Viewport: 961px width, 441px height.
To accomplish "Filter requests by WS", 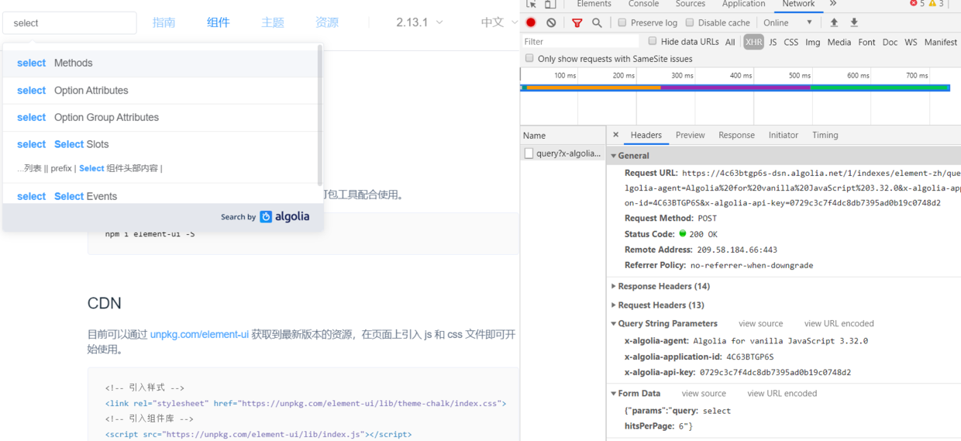I will (911, 42).
